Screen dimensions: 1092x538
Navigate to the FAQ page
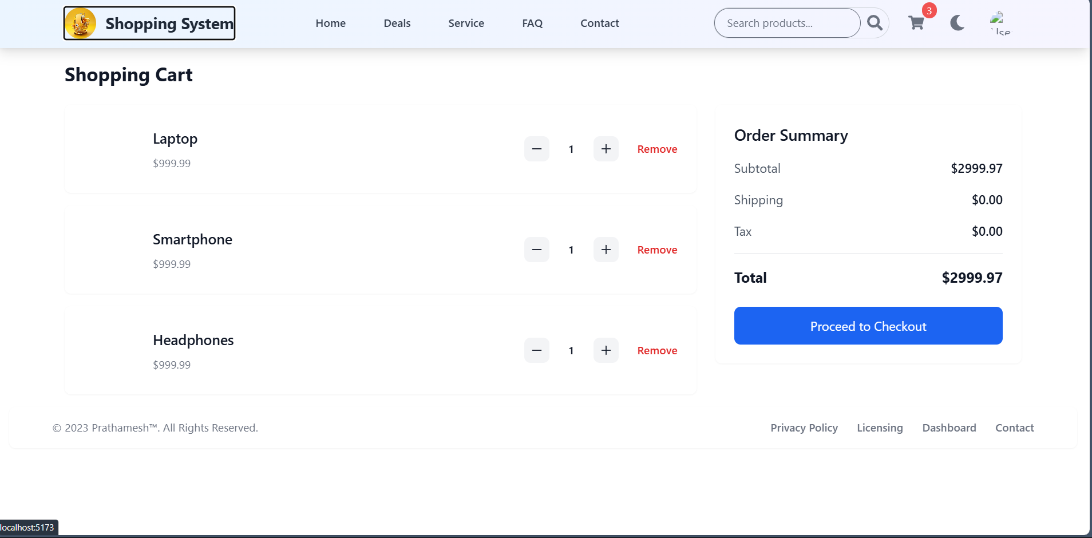(x=532, y=23)
